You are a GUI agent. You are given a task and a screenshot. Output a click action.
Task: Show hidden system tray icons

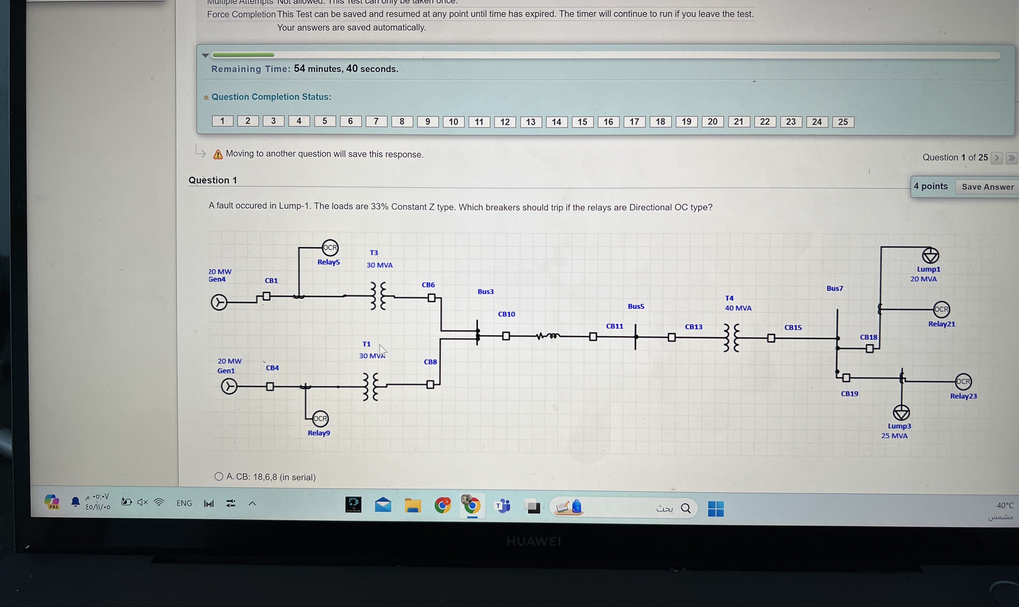point(252,503)
